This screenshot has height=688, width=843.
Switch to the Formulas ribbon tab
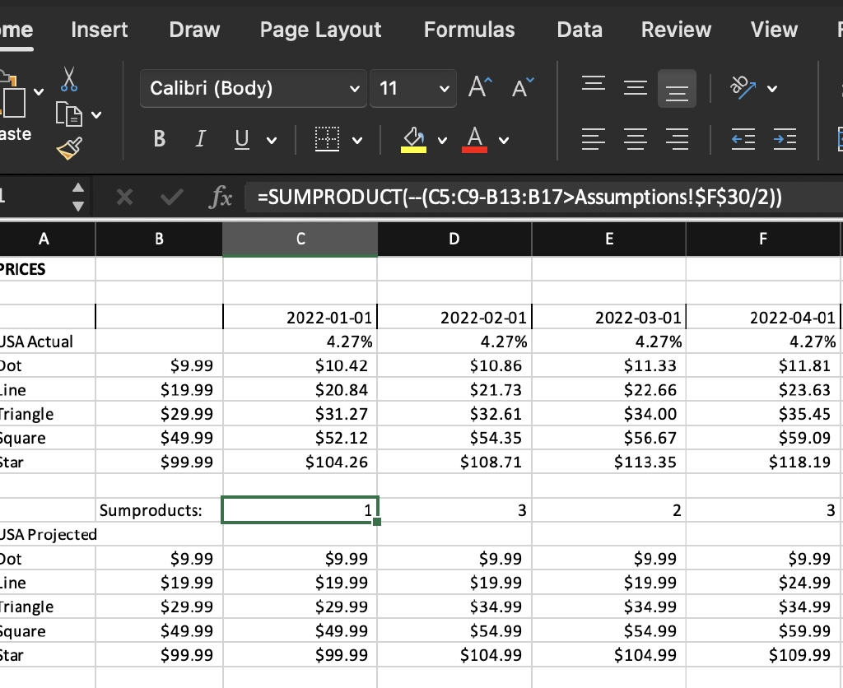click(x=469, y=30)
